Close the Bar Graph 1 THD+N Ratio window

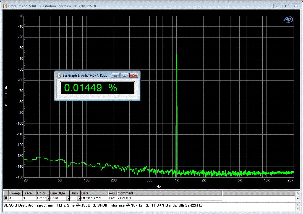tap(134, 75)
